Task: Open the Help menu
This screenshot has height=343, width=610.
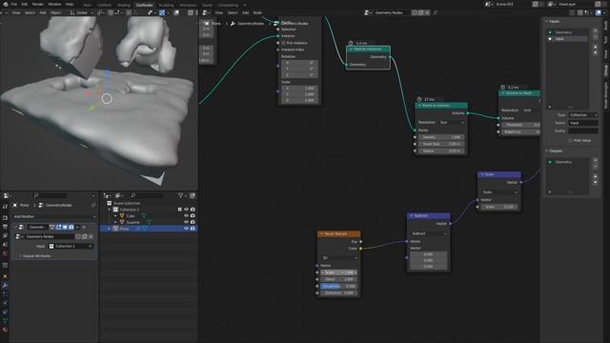Action: point(70,4)
